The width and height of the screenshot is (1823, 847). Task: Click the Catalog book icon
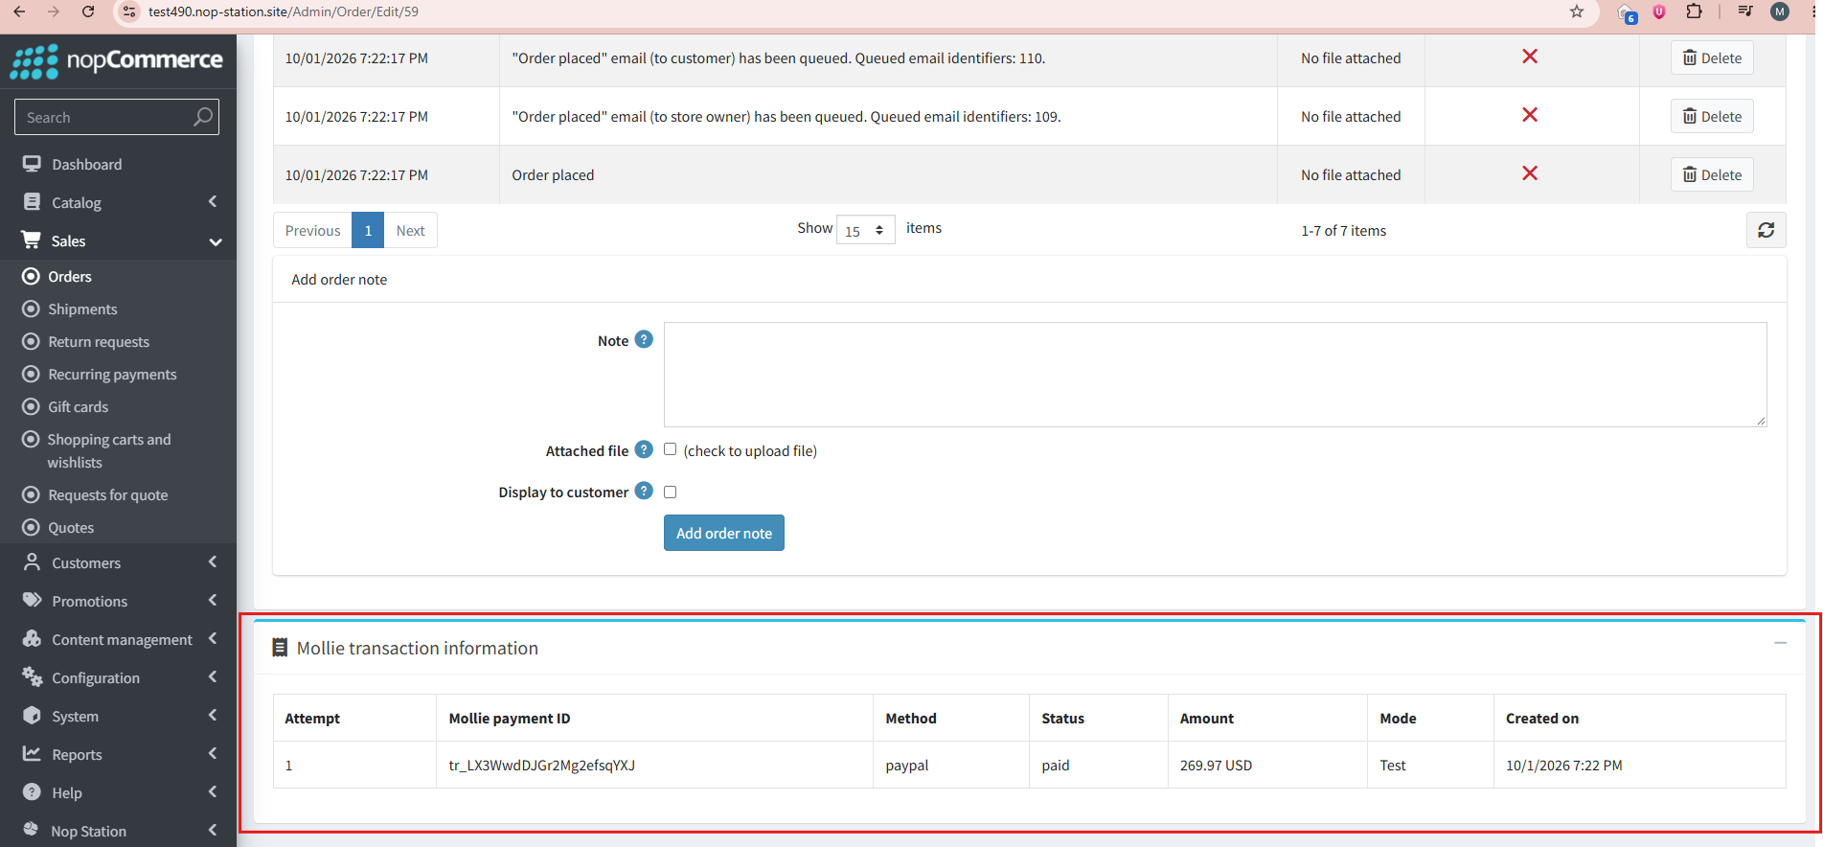32,202
